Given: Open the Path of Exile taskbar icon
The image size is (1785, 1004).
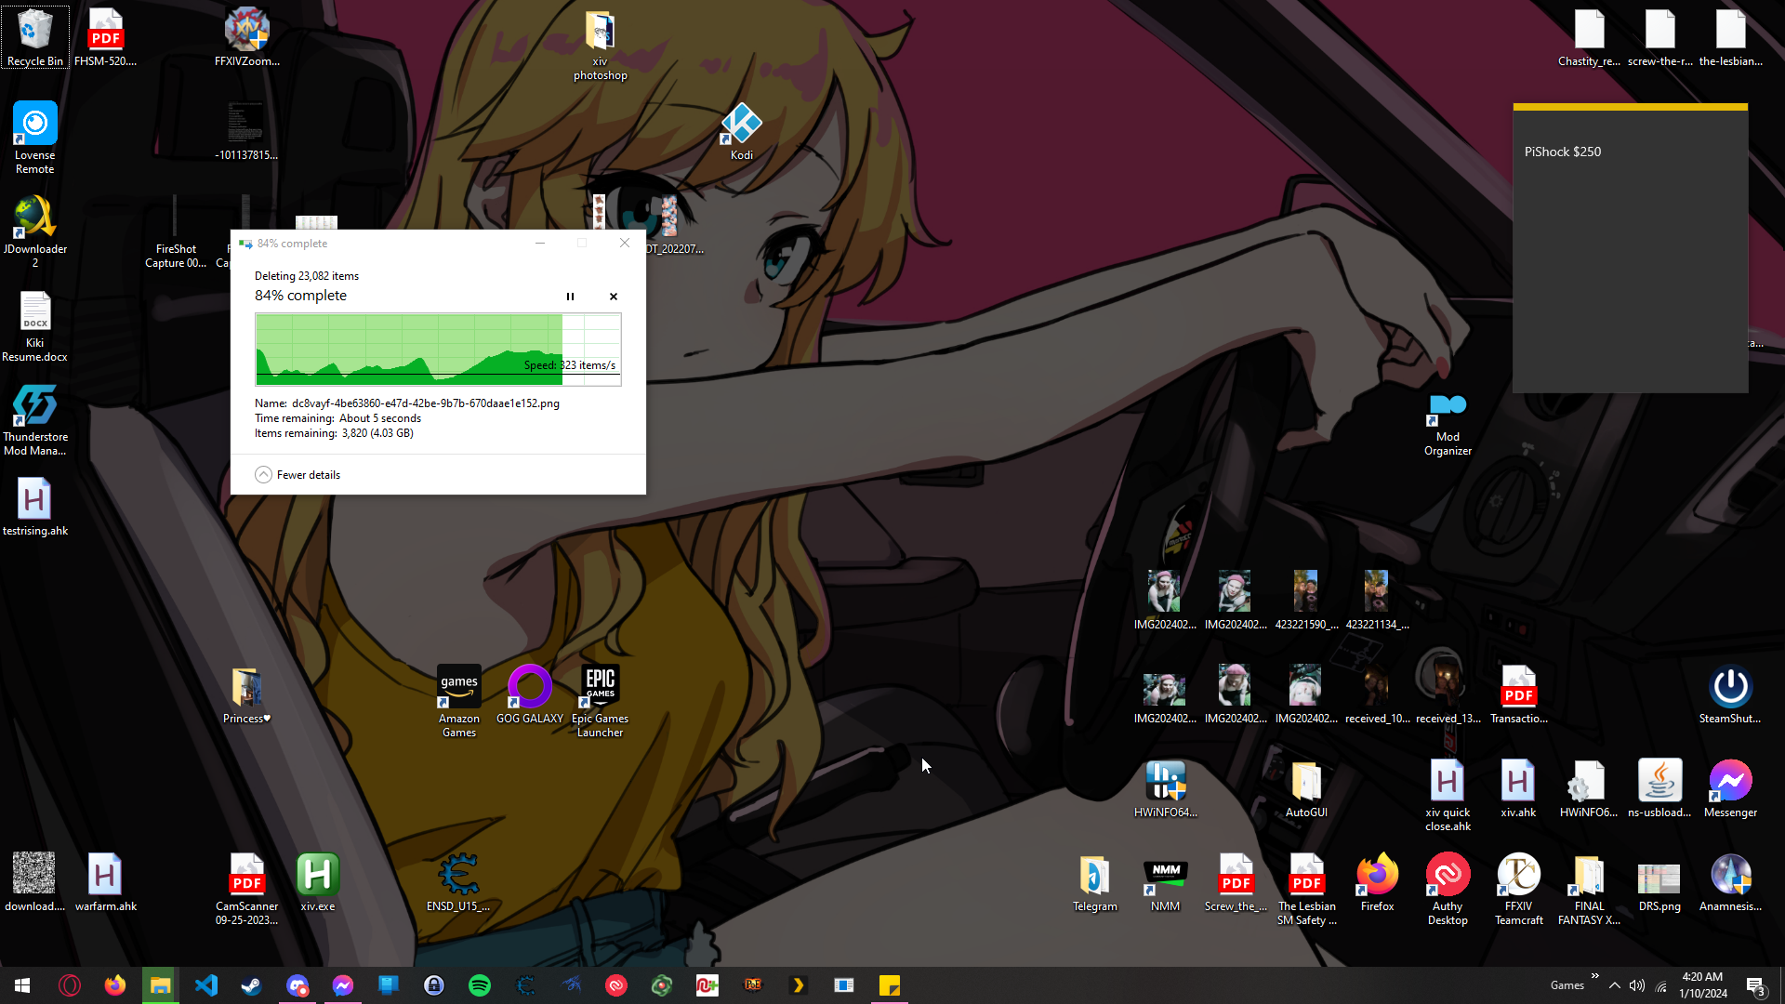Looking at the screenshot, I should 753,985.
